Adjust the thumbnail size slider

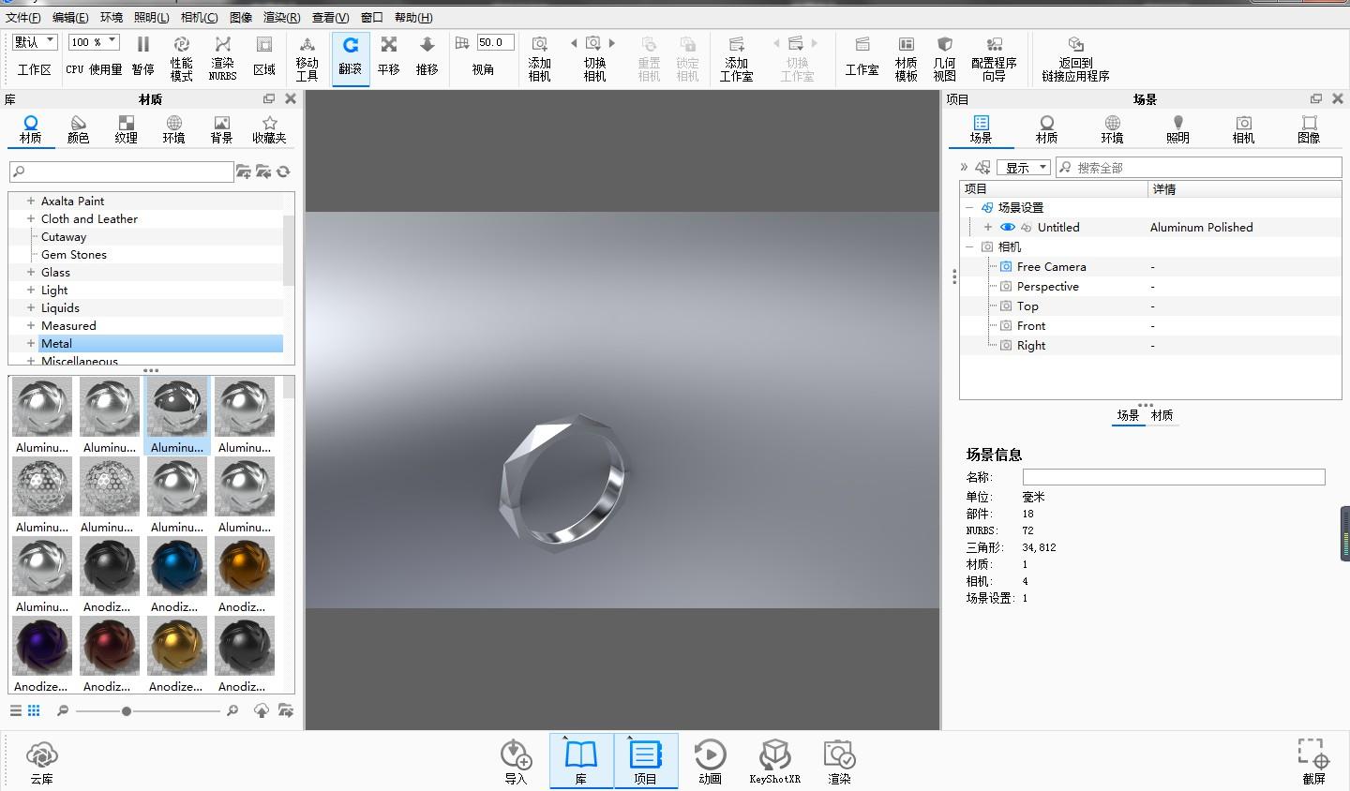pos(126,711)
